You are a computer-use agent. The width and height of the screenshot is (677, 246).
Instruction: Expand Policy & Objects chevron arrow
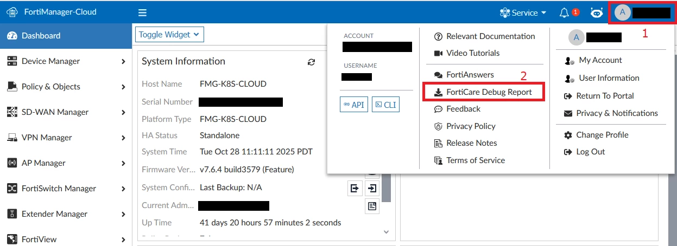[124, 87]
